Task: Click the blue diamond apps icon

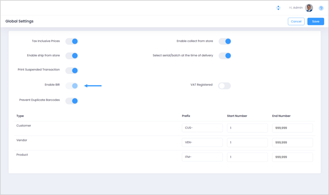Action: click(278, 8)
